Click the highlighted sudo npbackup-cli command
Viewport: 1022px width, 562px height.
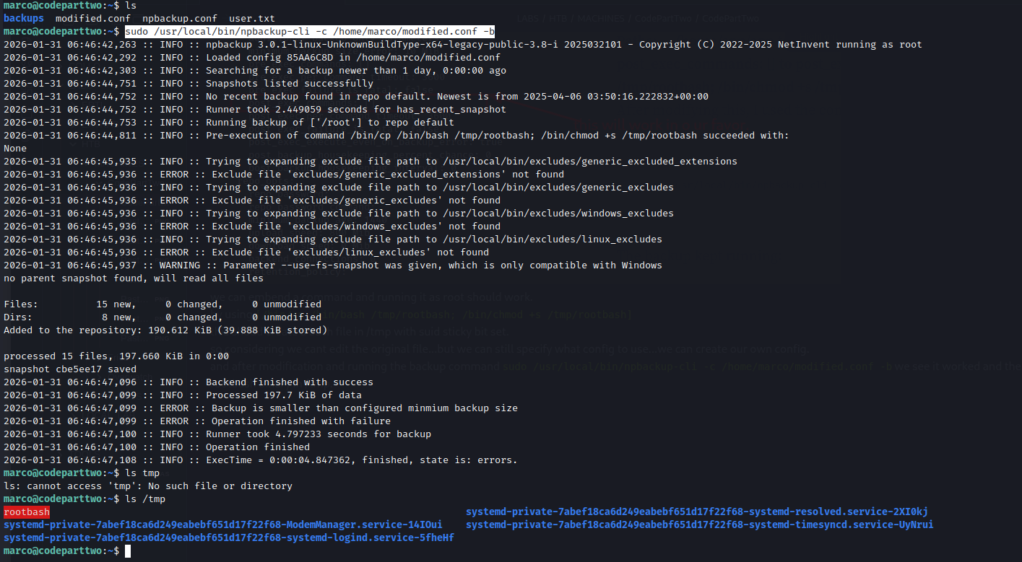pyautogui.click(x=310, y=32)
